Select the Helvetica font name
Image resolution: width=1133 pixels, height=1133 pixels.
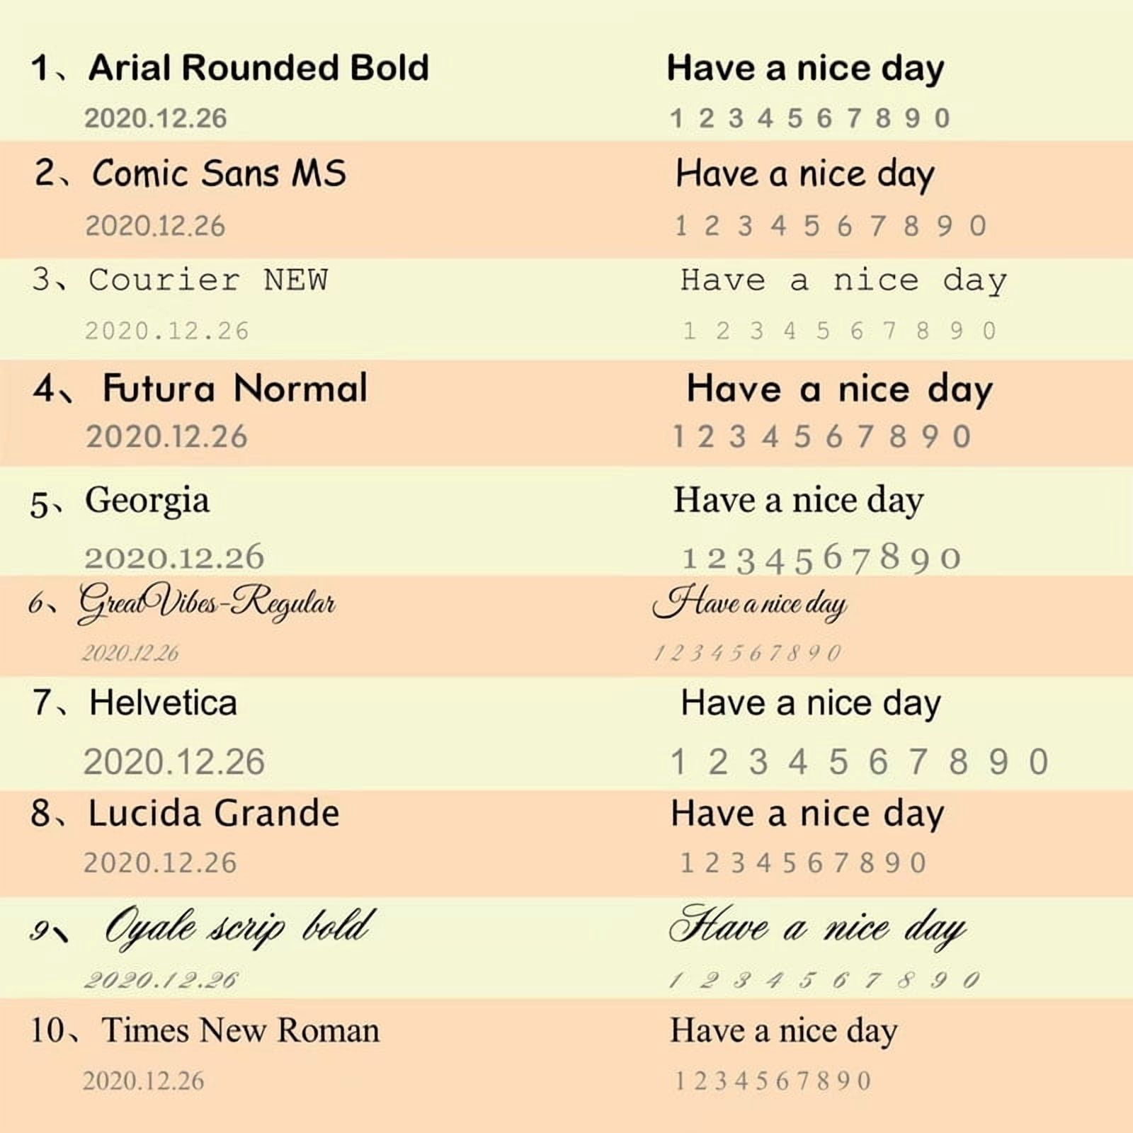[x=163, y=703]
